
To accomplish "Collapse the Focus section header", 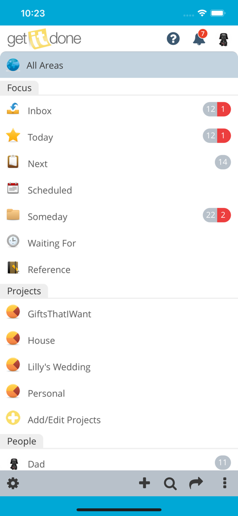I will pyautogui.click(x=20, y=88).
